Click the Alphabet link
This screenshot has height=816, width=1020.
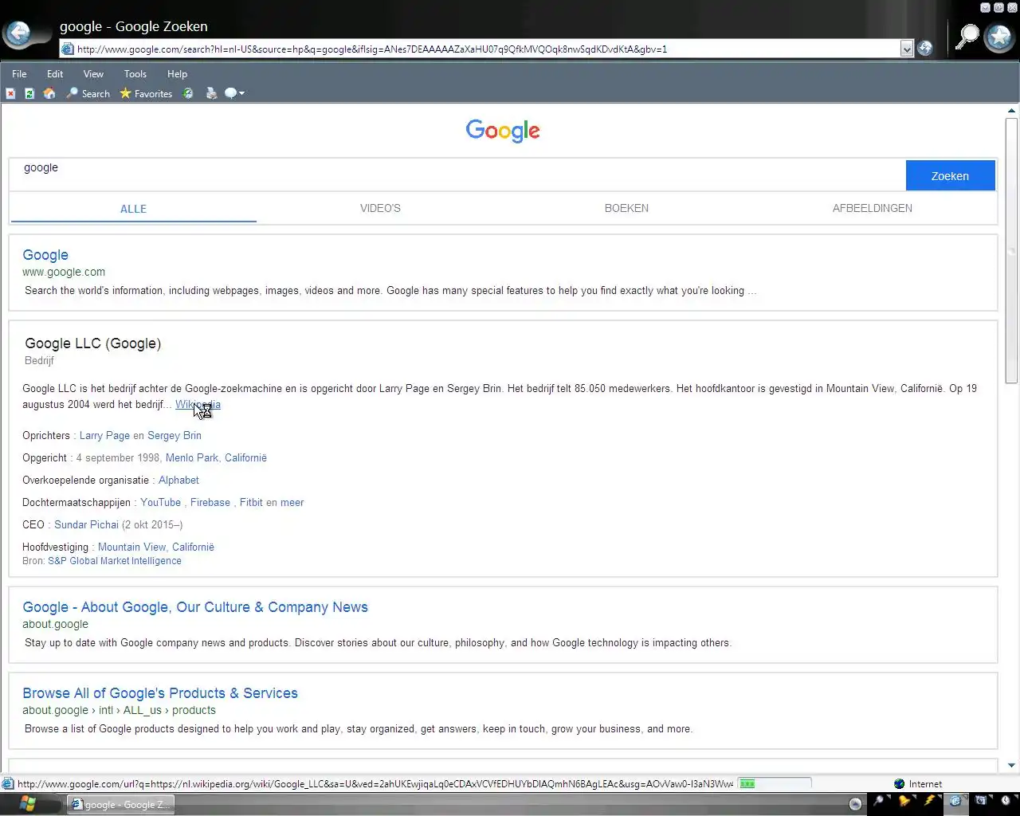178,480
